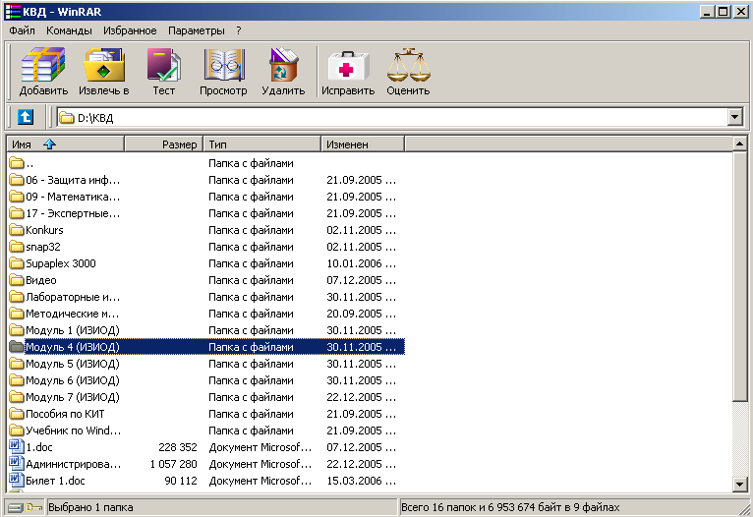Open the Команды menu

tap(69, 30)
